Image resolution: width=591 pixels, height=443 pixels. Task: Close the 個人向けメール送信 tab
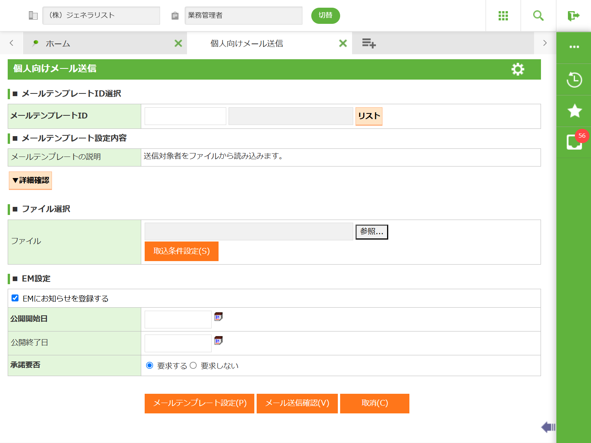pos(343,43)
